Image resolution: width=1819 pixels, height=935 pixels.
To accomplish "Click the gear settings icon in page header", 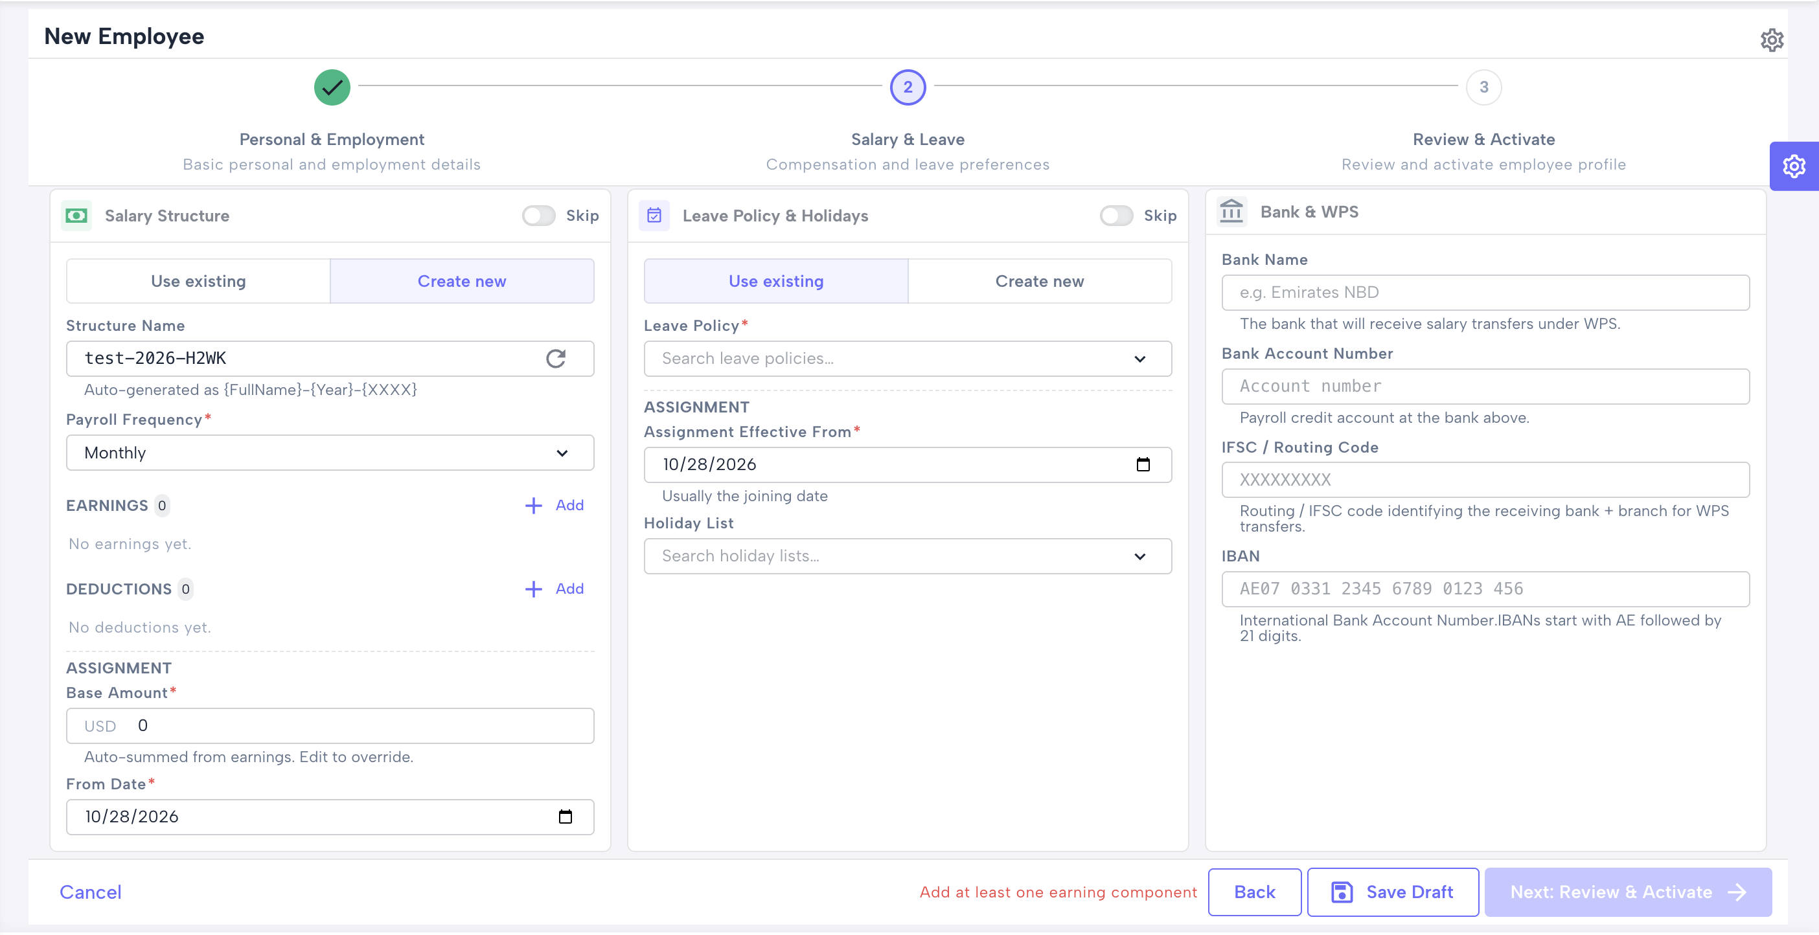I will pos(1771,40).
